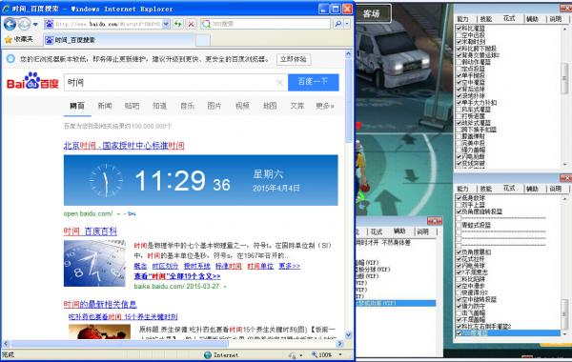Screen dimensions: 572x362
Task: Switch to 文库 search category
Action: coord(296,106)
